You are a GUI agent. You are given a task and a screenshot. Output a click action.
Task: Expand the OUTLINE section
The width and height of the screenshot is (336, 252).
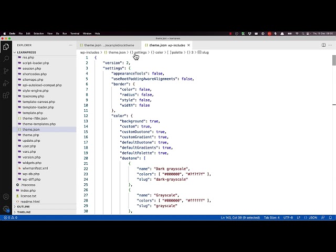22,206
